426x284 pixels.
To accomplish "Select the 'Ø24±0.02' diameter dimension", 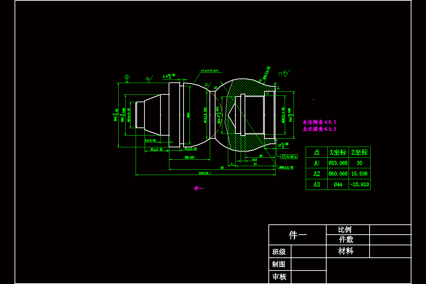I will click(x=128, y=115).
